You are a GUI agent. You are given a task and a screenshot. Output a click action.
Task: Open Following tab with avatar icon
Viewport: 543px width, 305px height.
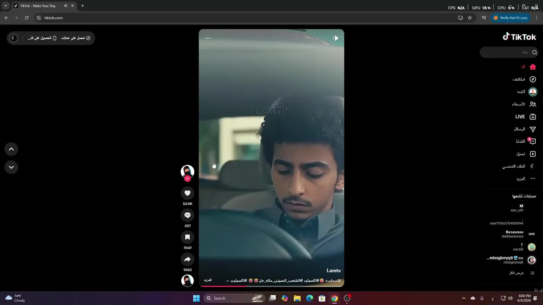pos(533,92)
